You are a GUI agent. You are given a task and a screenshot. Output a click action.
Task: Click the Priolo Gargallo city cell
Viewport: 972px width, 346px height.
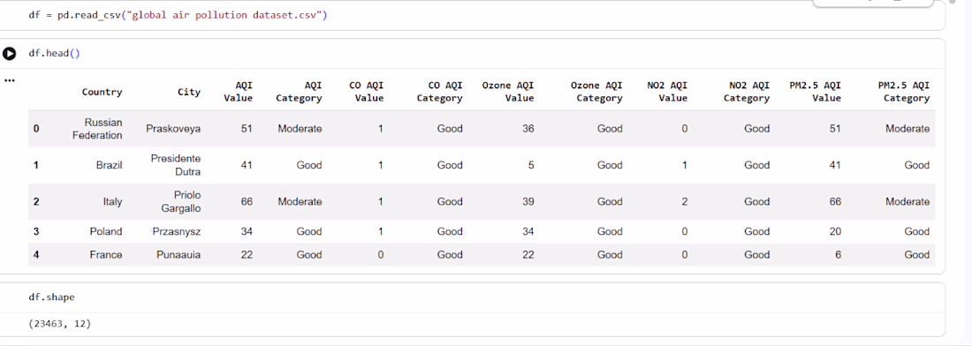181,202
